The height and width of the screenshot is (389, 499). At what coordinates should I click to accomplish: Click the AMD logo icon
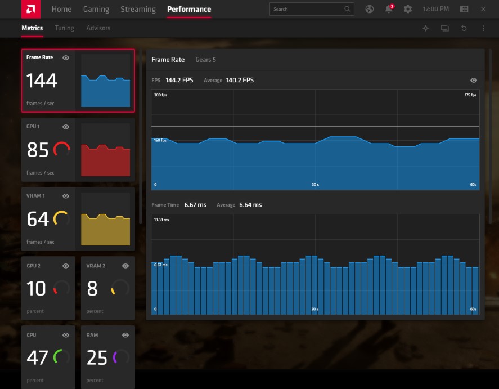(30, 9)
